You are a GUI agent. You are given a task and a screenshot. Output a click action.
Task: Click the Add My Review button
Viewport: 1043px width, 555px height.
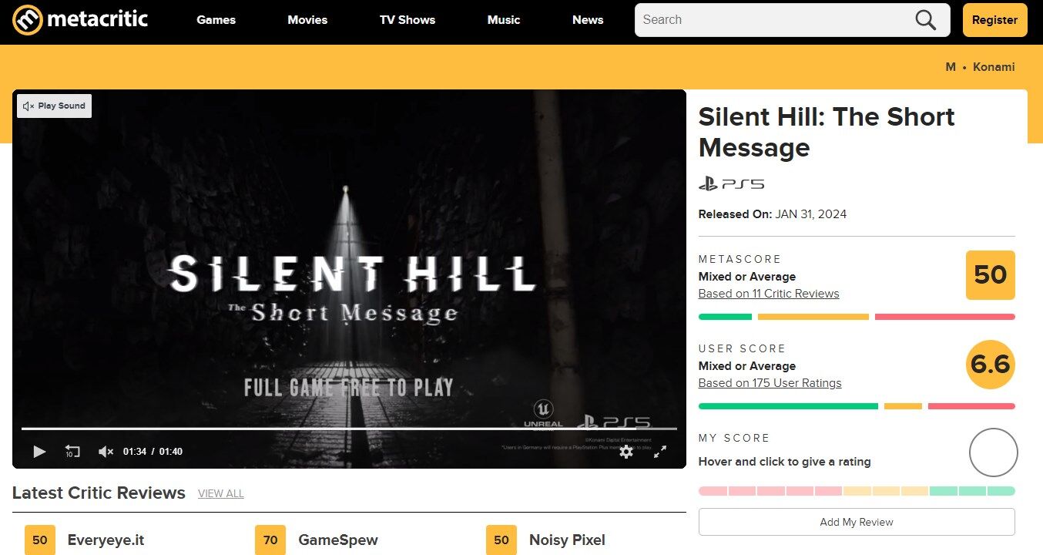(857, 522)
